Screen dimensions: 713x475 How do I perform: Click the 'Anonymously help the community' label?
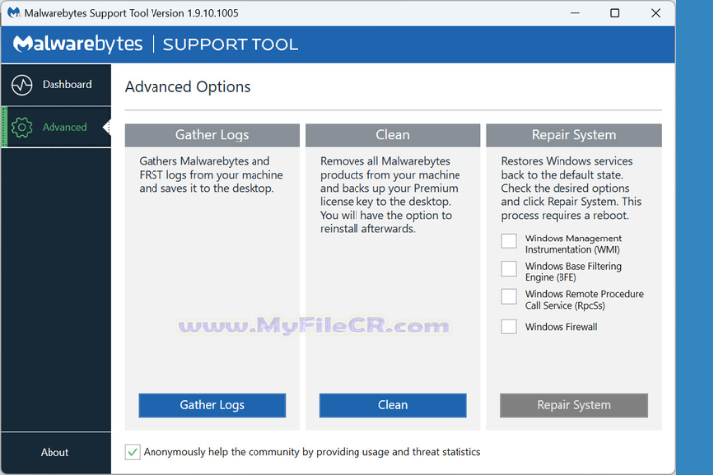coord(312,452)
